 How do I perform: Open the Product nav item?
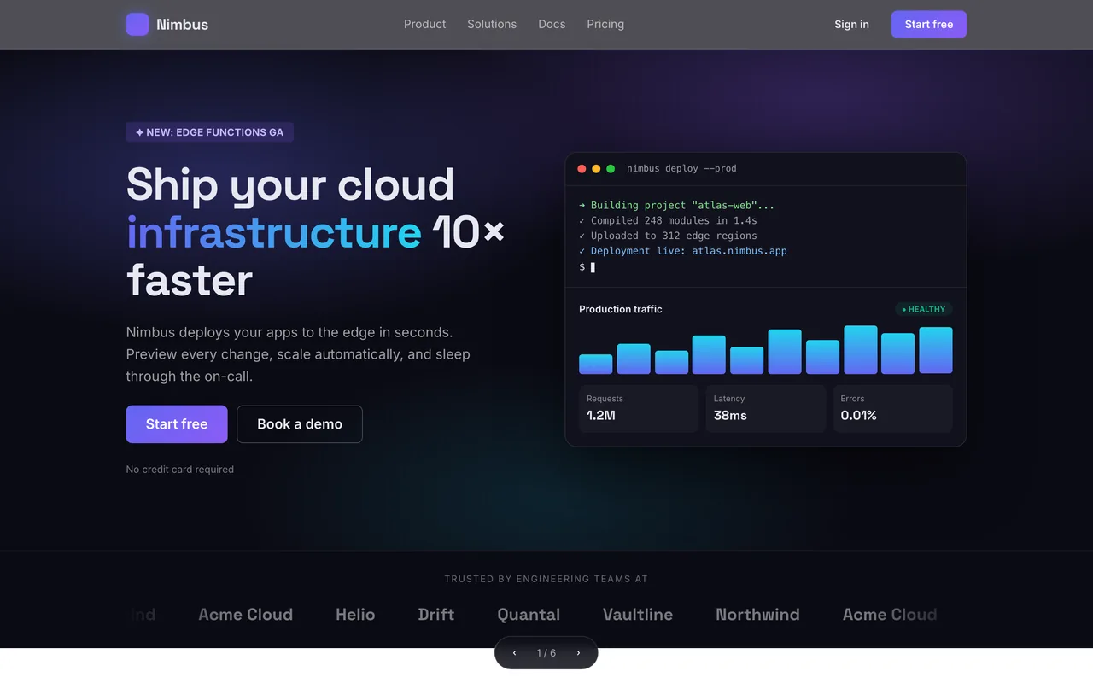coord(424,24)
